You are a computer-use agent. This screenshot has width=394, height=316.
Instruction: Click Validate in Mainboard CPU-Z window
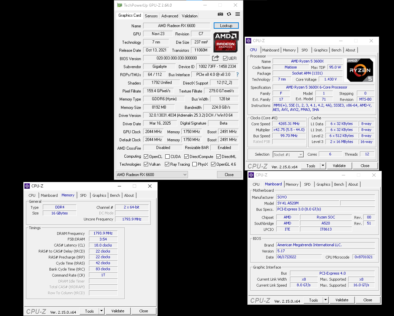(x=342, y=300)
